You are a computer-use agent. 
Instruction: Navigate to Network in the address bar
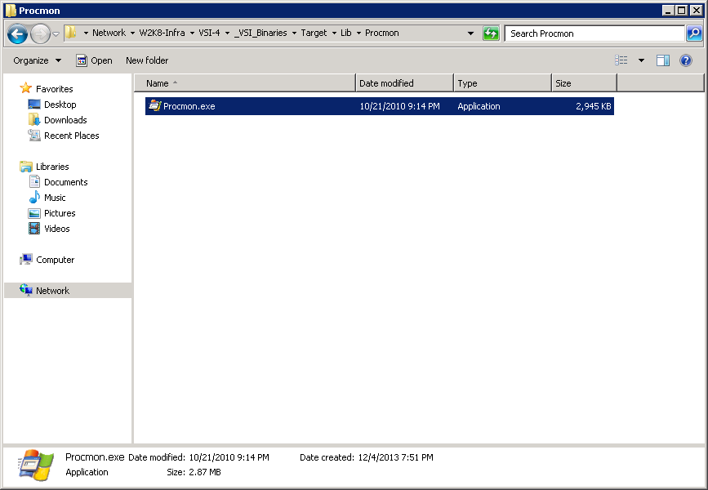(109, 33)
